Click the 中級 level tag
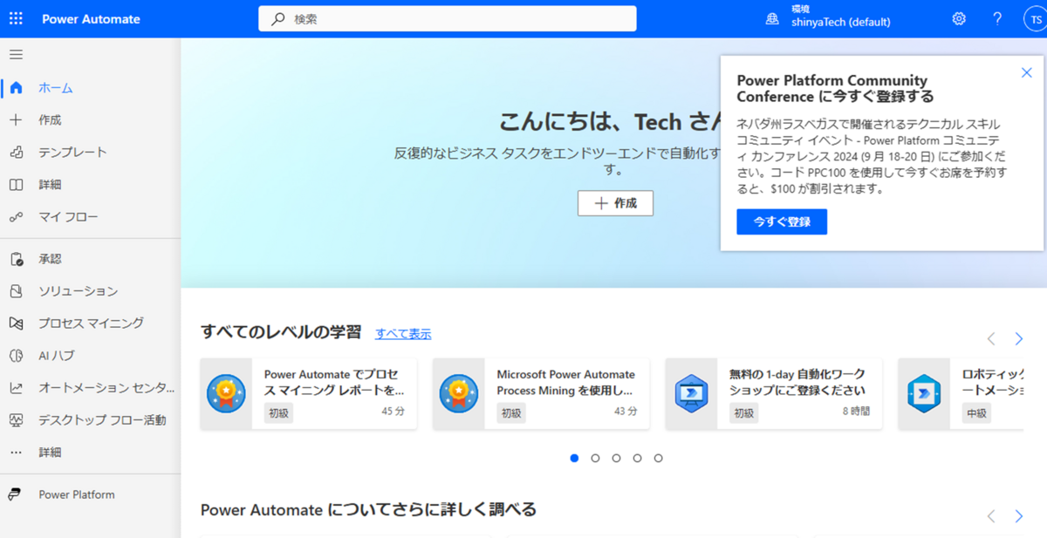 (x=976, y=413)
